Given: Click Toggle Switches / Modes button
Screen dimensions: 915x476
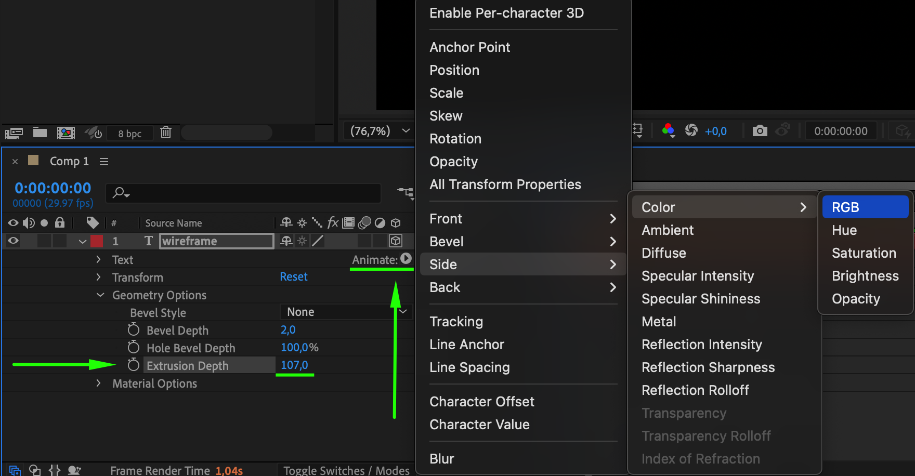Looking at the screenshot, I should 346,470.
